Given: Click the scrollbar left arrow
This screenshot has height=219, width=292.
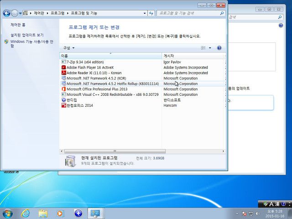Looking at the screenshot, I should tap(62, 151).
